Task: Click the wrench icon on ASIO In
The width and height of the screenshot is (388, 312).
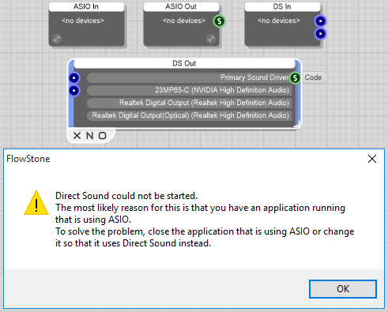Action: [57, 39]
